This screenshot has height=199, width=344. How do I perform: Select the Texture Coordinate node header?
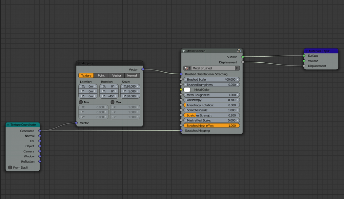pyautogui.click(x=23, y=125)
